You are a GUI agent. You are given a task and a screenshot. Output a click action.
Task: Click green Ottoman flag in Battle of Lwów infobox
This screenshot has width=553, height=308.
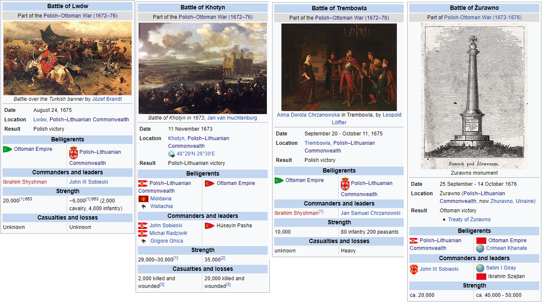point(8,149)
